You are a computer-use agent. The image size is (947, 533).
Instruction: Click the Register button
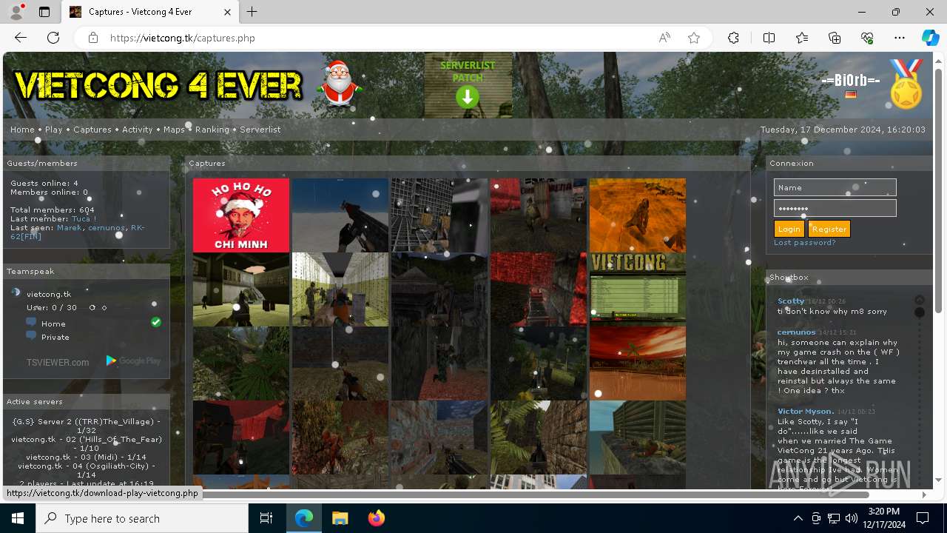pos(829,229)
